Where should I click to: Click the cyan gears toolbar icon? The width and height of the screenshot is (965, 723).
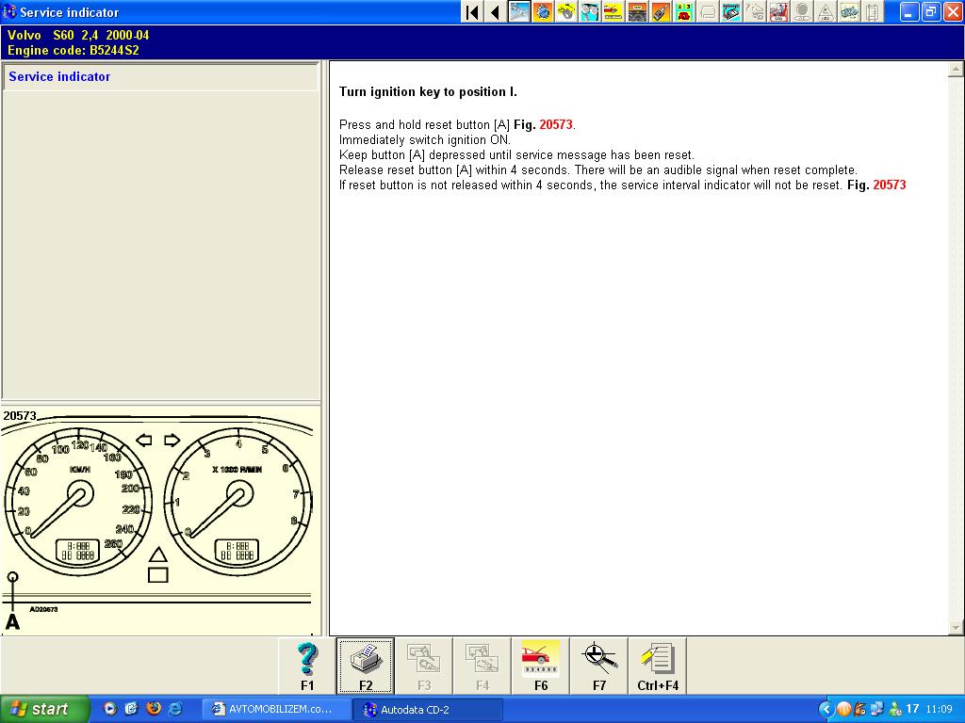(x=590, y=11)
